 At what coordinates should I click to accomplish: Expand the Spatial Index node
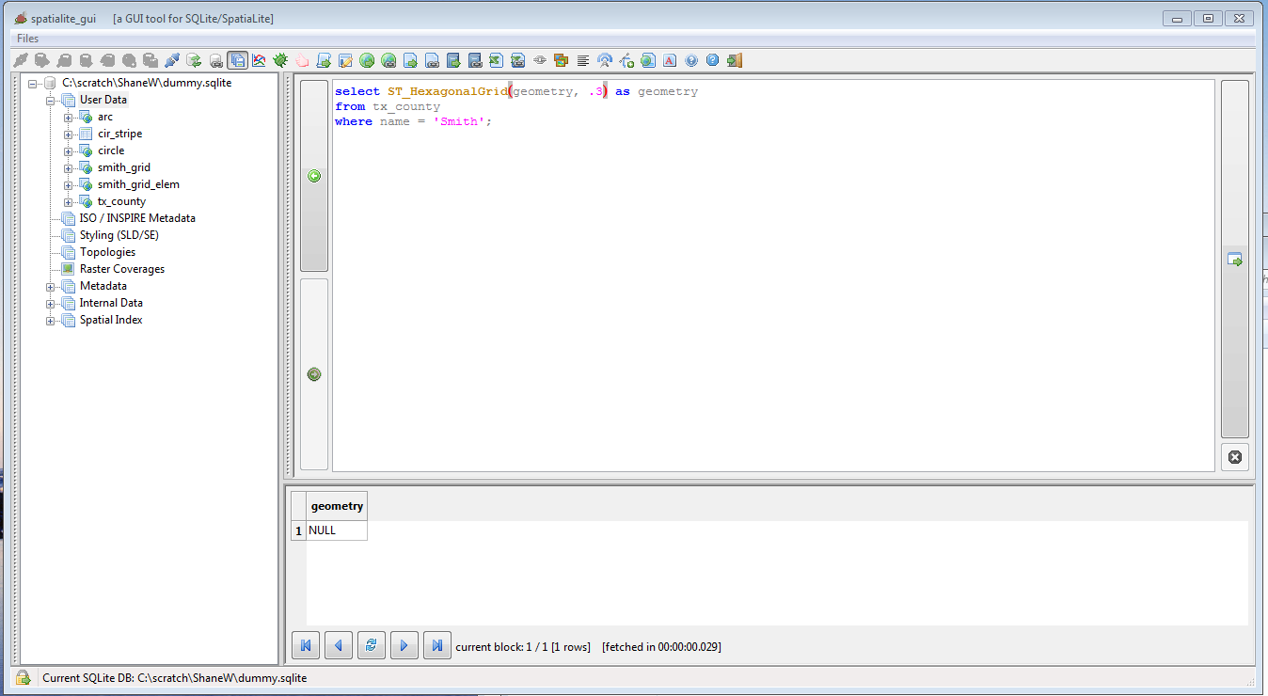51,320
